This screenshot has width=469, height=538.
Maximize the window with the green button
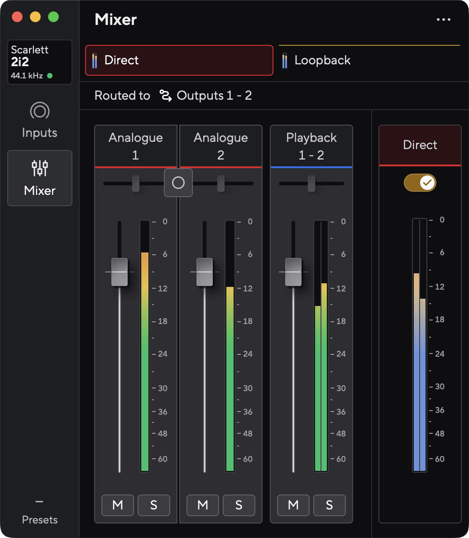53,17
